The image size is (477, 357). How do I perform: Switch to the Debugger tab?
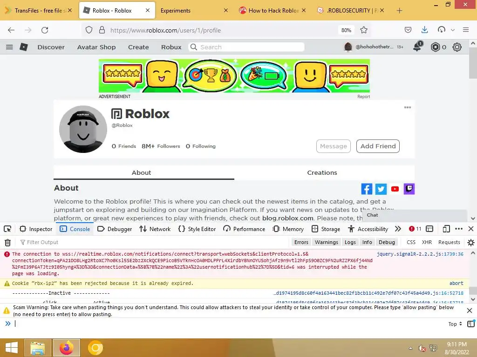115,229
